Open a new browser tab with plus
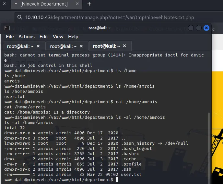Viewport: 223px width, 184px height. tap(89, 4)
